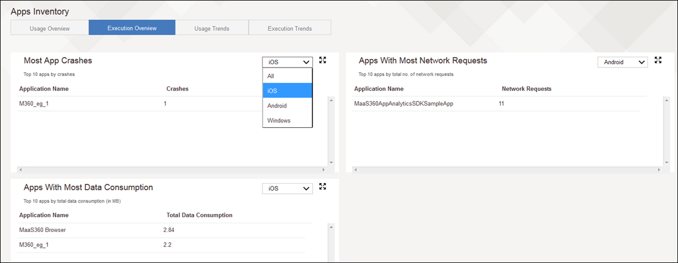Viewport: 678px width, 263px height.
Task: Click right arrow of crashes horizontal scrollbar
Action: pos(323,170)
